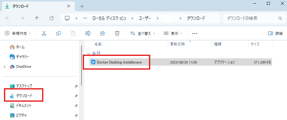
Task: Click the Paste clipboard icon
Action: tap(73, 33)
